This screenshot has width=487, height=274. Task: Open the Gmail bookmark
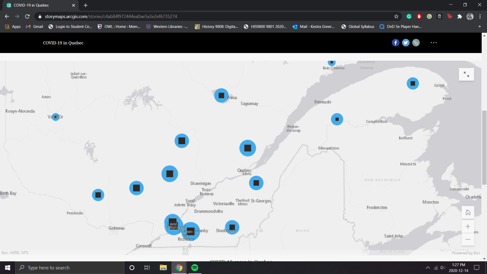[x=34, y=26]
